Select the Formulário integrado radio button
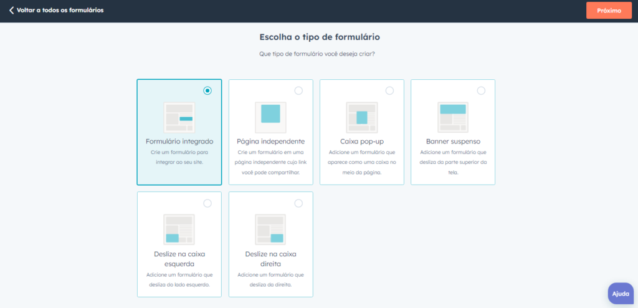This screenshot has width=638, height=308. [207, 90]
